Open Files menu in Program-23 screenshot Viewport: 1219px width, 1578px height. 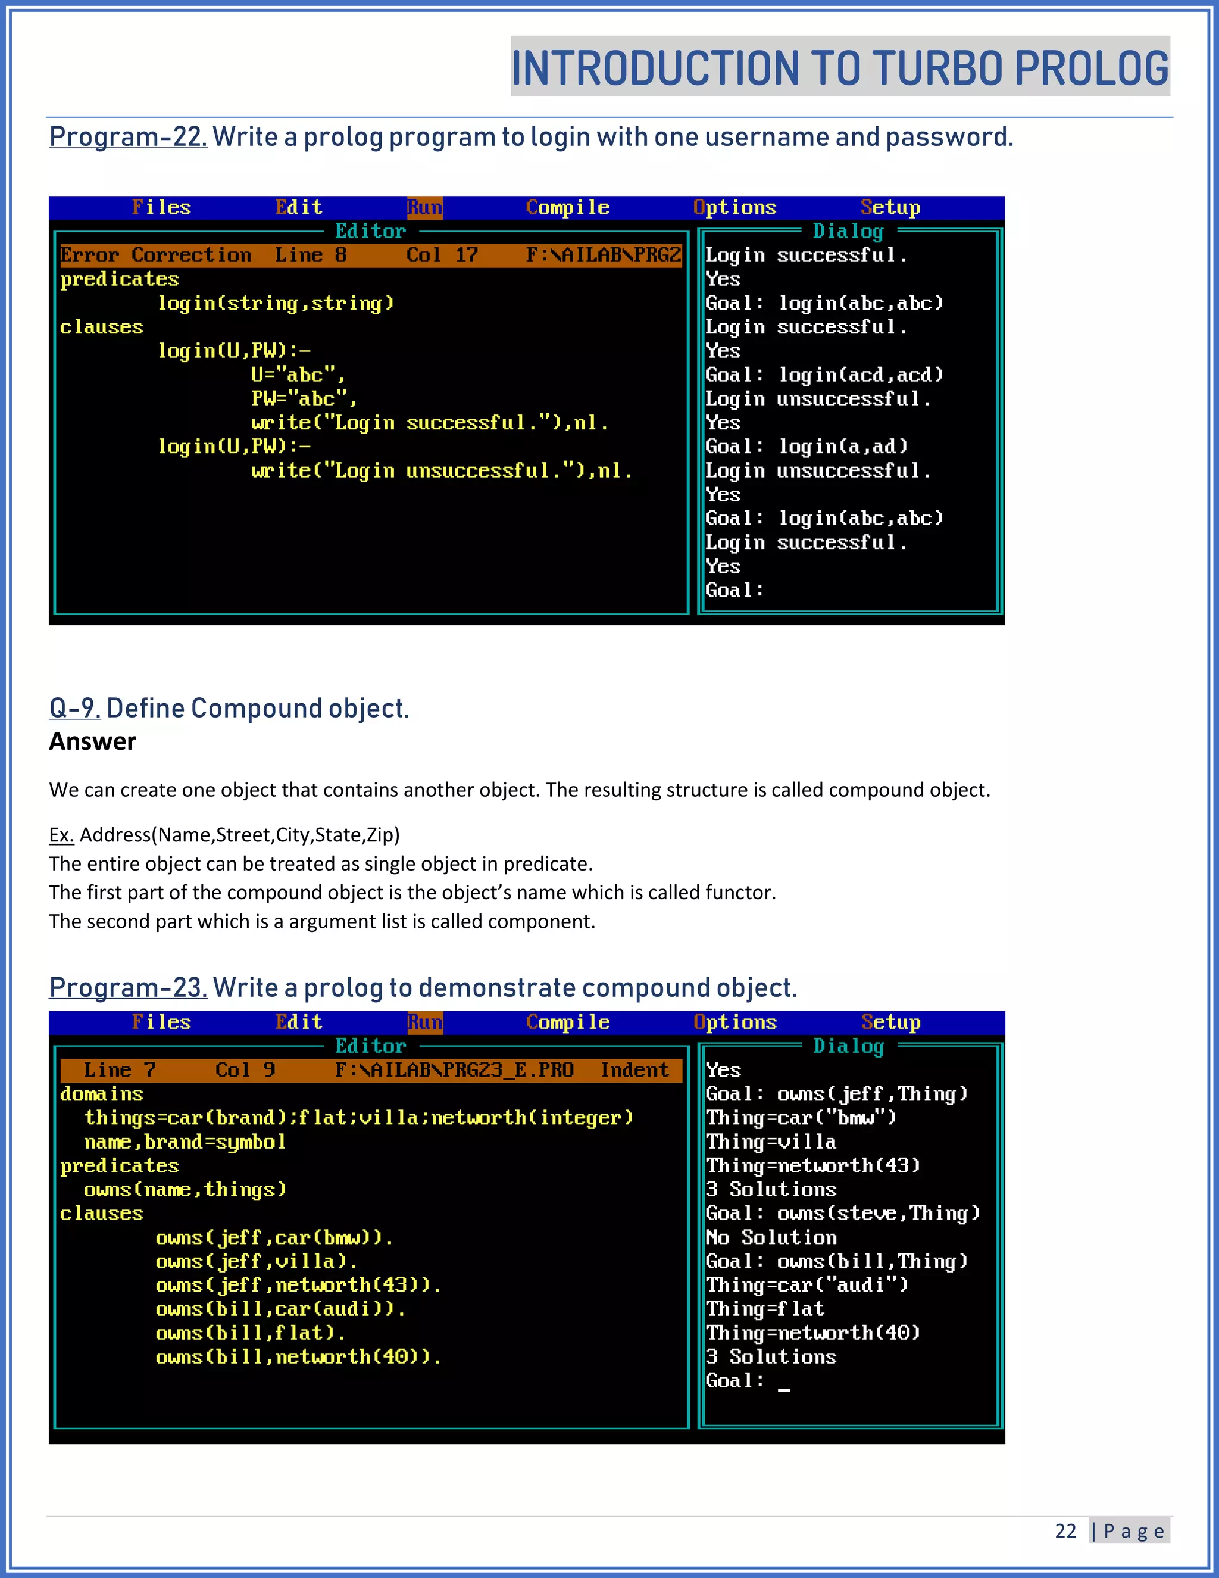pyautogui.click(x=161, y=1022)
